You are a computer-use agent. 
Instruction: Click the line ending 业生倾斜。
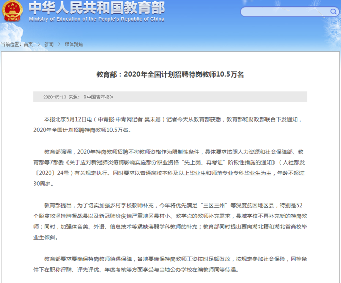46,237
